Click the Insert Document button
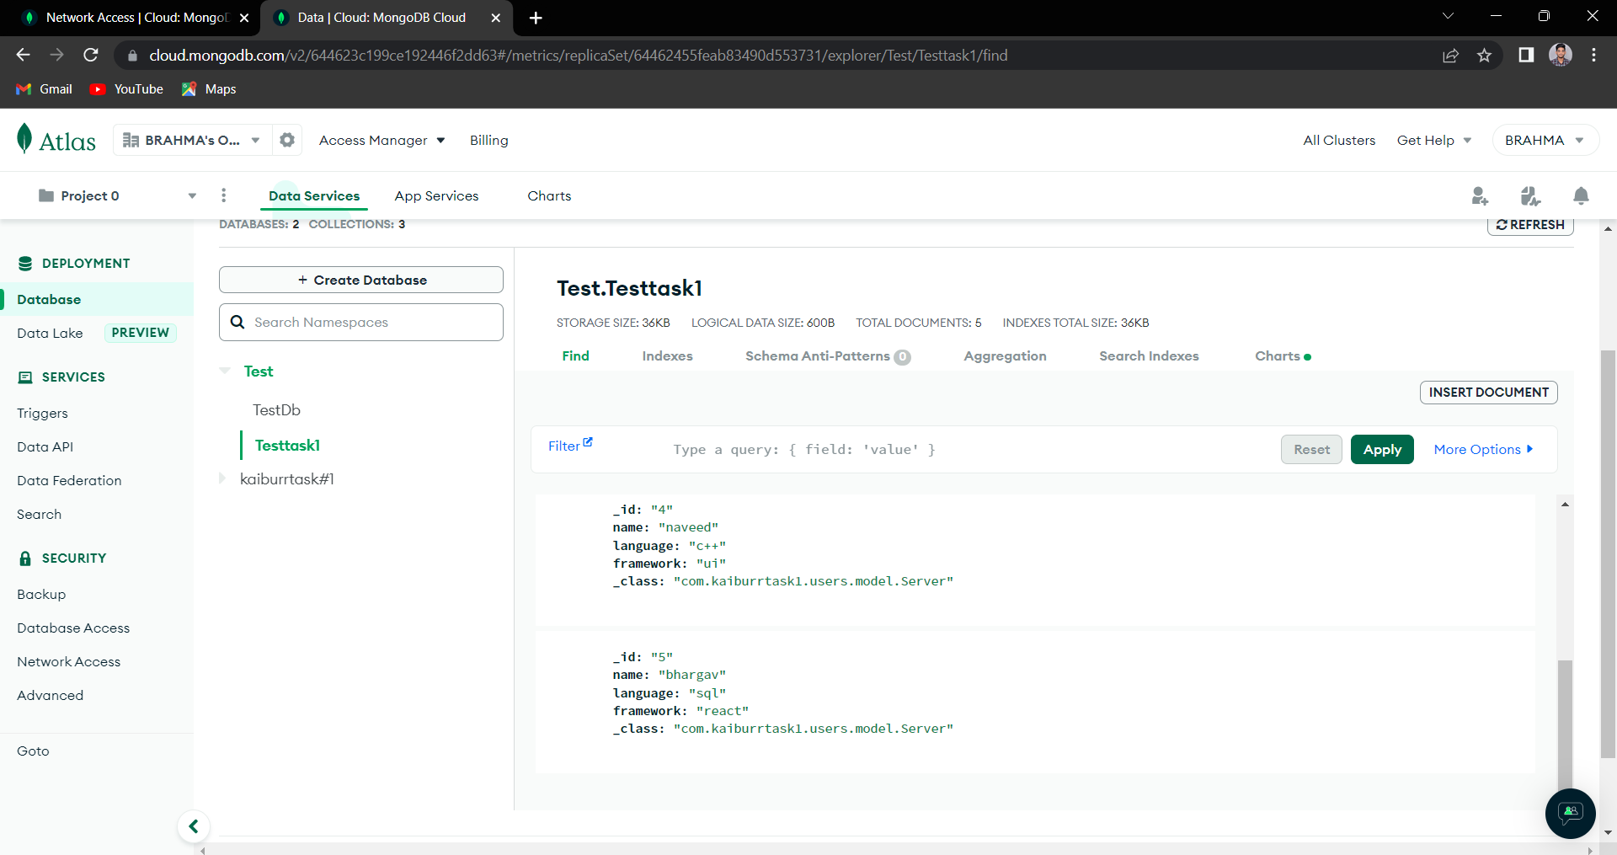This screenshot has height=855, width=1617. (1488, 392)
